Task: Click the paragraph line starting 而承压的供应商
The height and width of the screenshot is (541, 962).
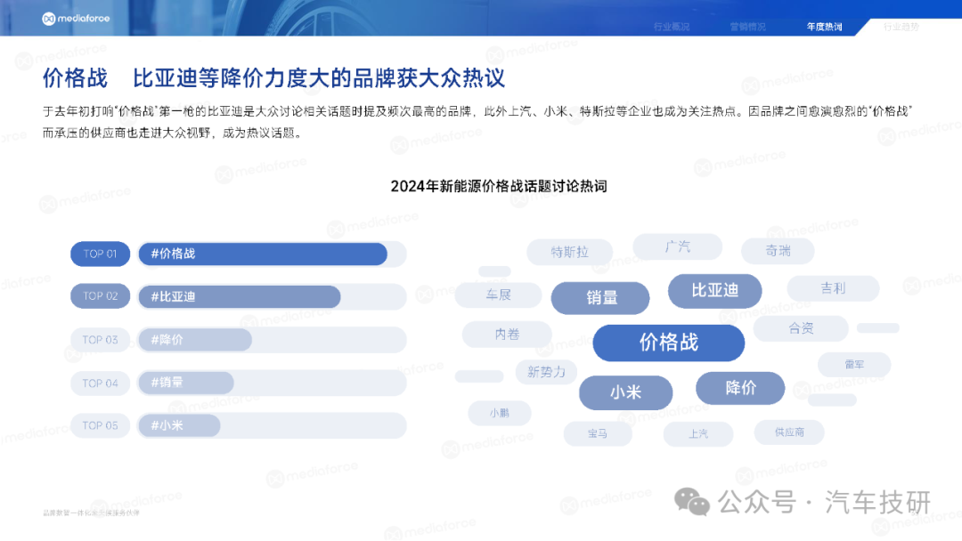Action: coord(173,133)
